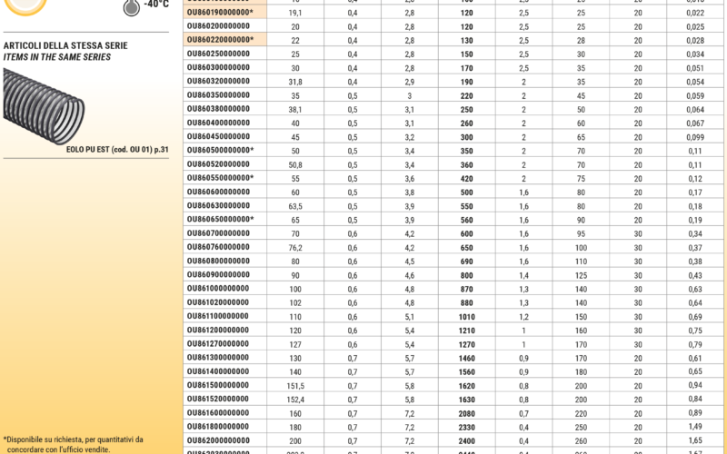Select product code OU861270000000

click(218, 343)
